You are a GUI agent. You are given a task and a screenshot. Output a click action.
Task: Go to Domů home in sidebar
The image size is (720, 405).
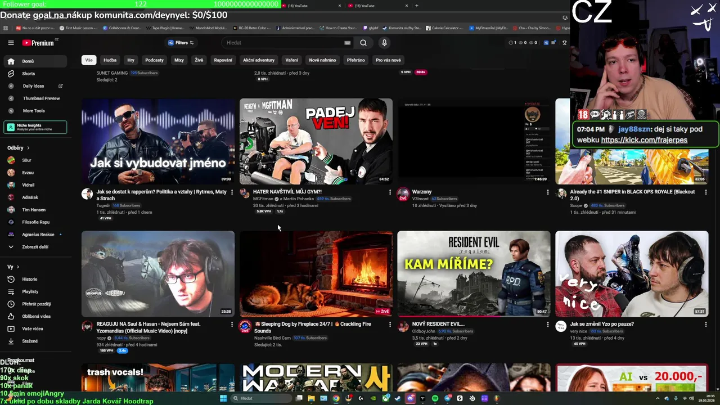click(x=35, y=61)
